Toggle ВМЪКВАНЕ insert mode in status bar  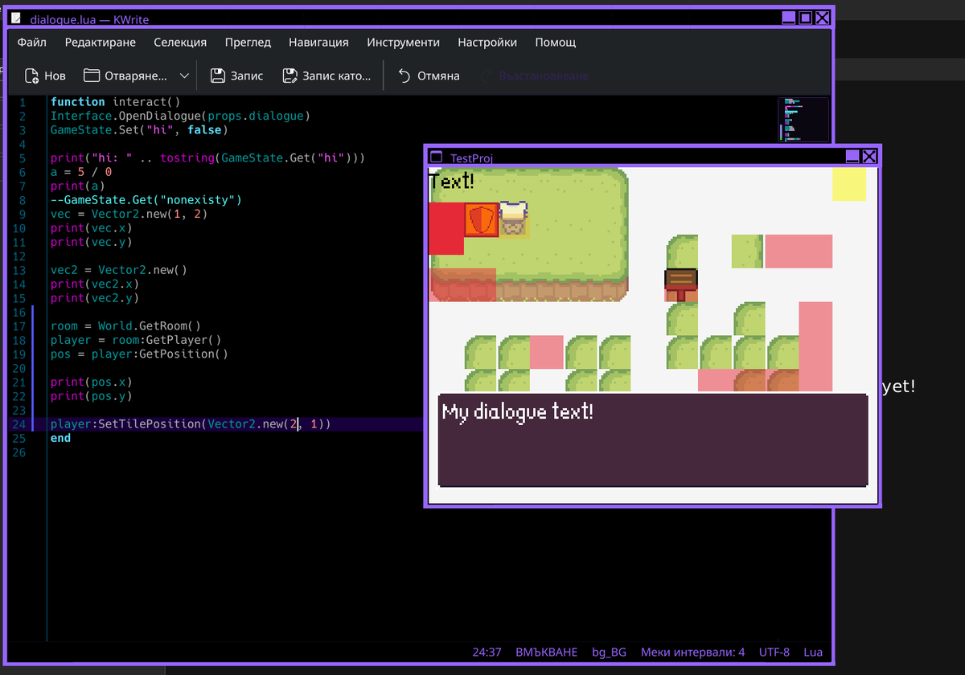[x=547, y=652]
